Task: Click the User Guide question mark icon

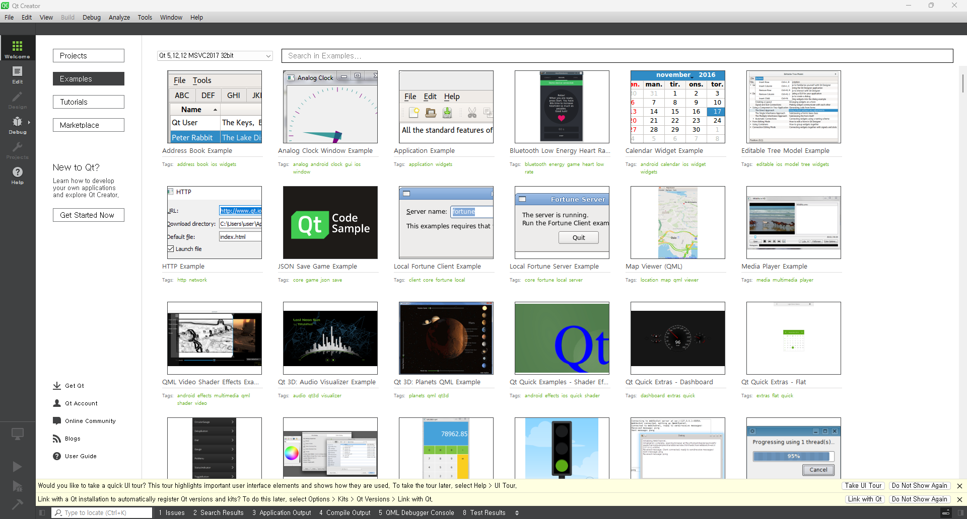Action: (57, 456)
